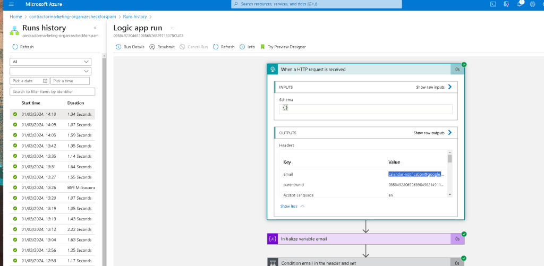Expand the Initialize variable email action

(x=365, y=238)
